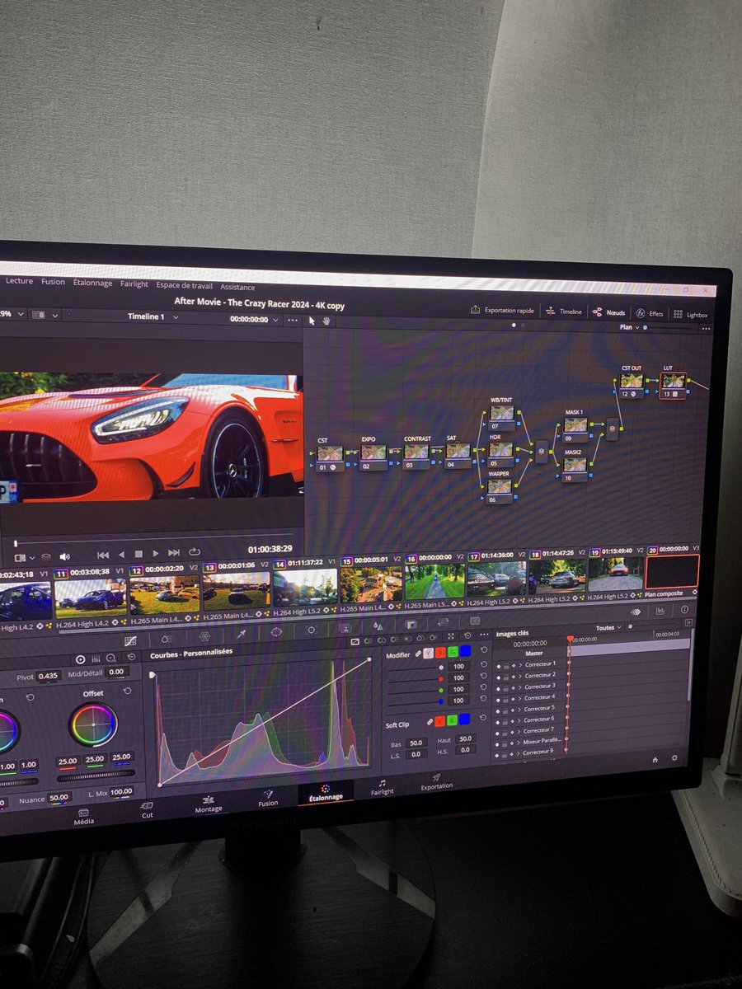
Task: Select the WB/TINT node 07
Action: 501,416
